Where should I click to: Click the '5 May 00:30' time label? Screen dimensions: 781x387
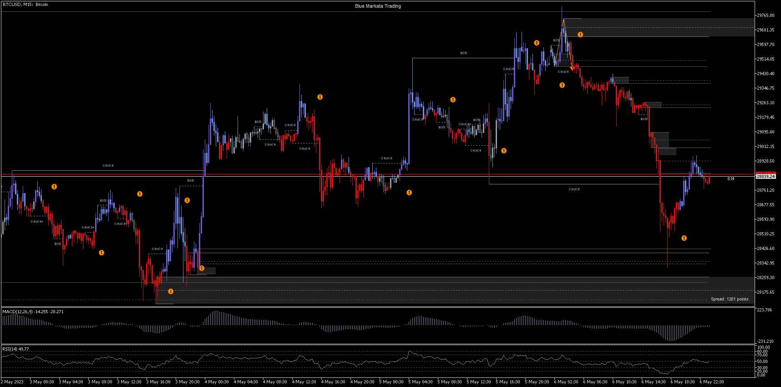tap(391, 382)
